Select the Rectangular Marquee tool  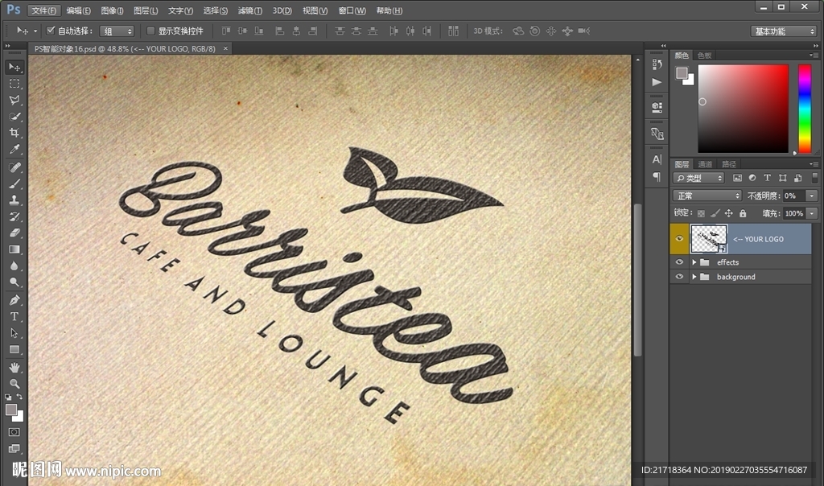pyautogui.click(x=14, y=84)
